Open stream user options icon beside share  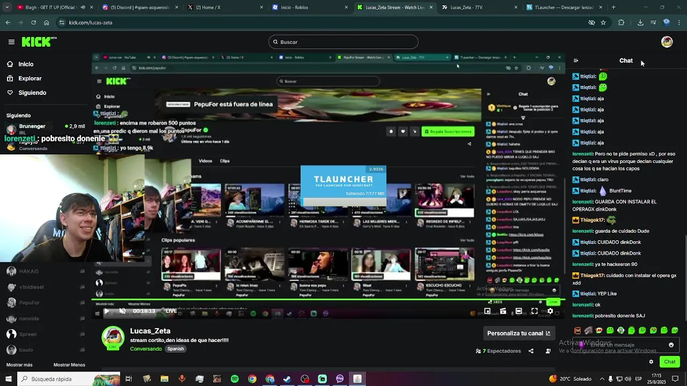(548, 351)
